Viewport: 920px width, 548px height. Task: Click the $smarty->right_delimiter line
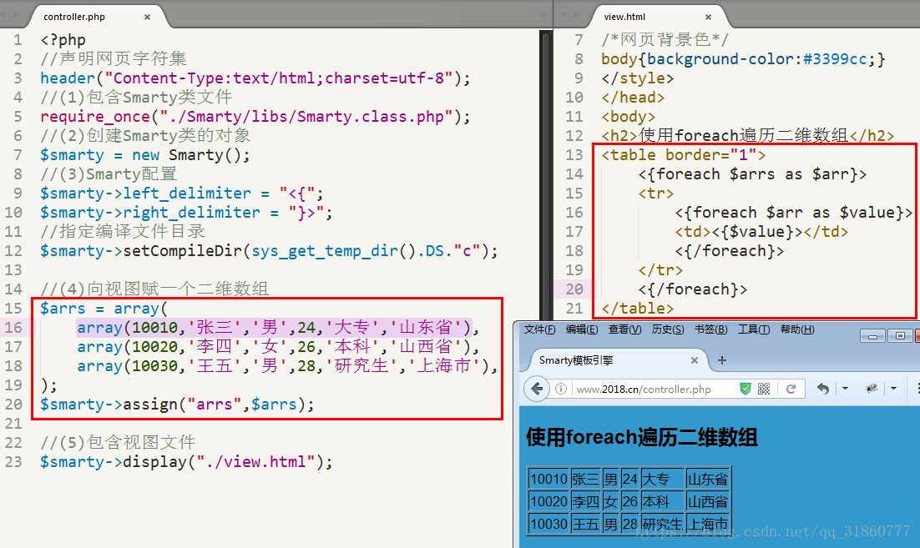[186, 212]
